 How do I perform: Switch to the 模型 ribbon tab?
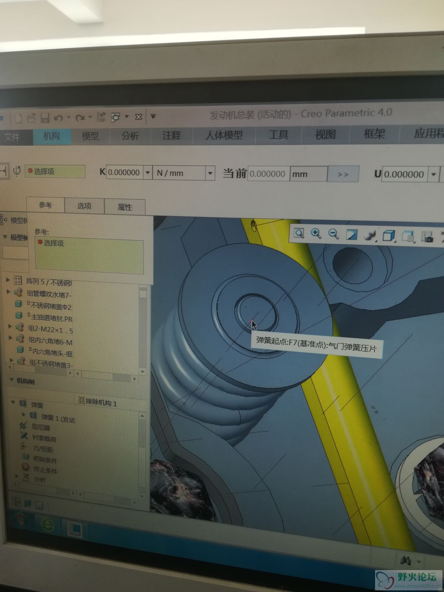coord(90,136)
